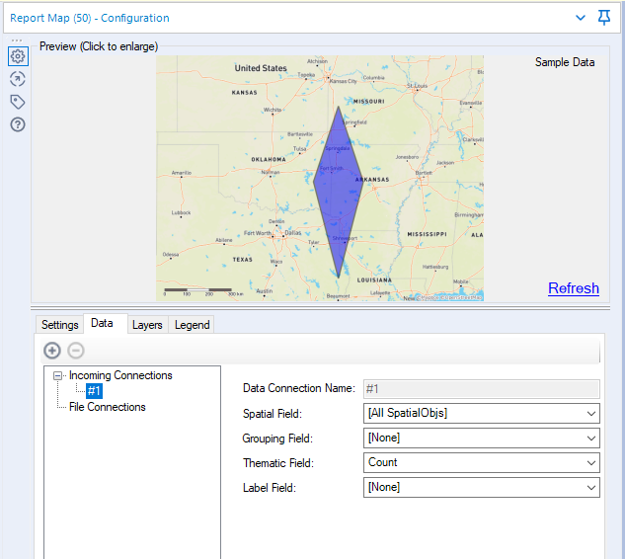Pin the Configuration window with pushpin icon

[604, 17]
